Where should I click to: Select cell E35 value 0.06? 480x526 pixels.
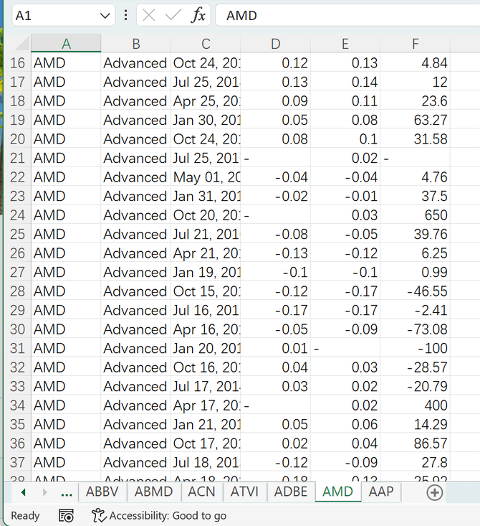(x=345, y=424)
